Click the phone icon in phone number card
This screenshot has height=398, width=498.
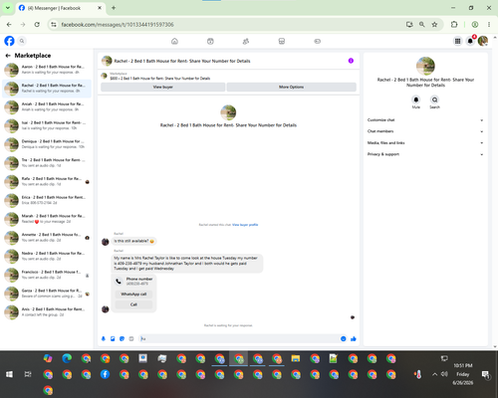pyautogui.click(x=119, y=282)
